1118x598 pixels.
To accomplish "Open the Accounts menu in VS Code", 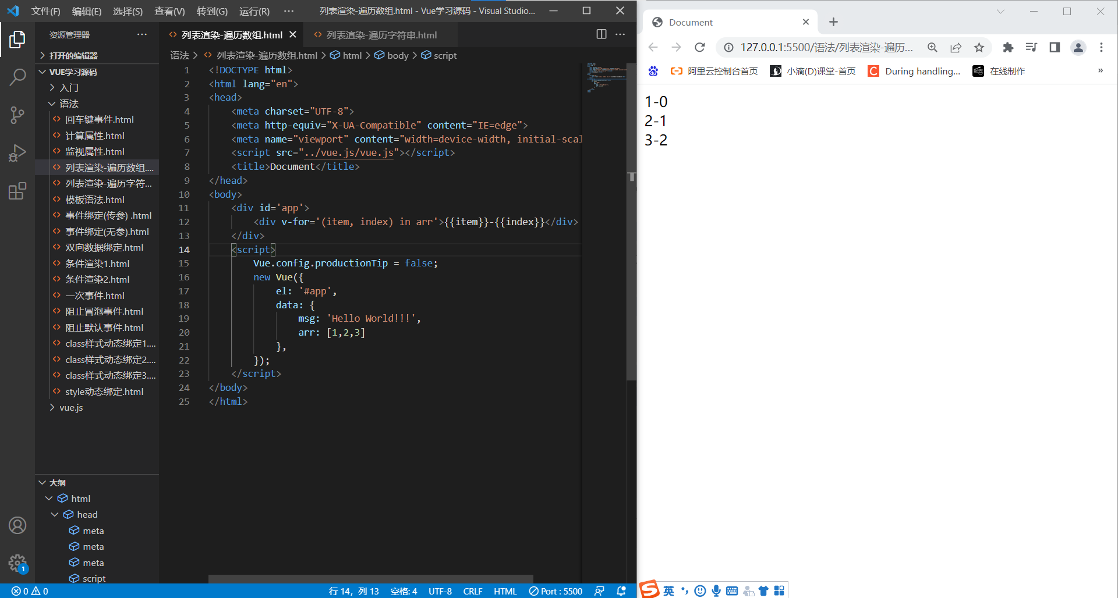I will click(17, 525).
